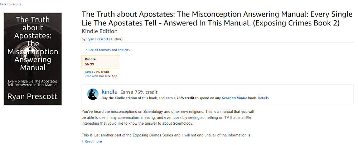Select the Kindle $6.99 format option

tap(101, 61)
